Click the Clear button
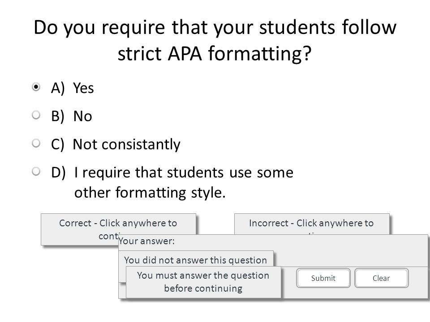 pos(381,278)
